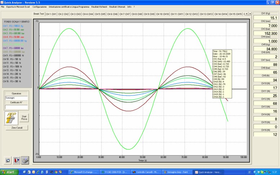Image resolution: width=280 pixels, height=175 pixels.
Task: Click the exit door icon
Action: 16,160
